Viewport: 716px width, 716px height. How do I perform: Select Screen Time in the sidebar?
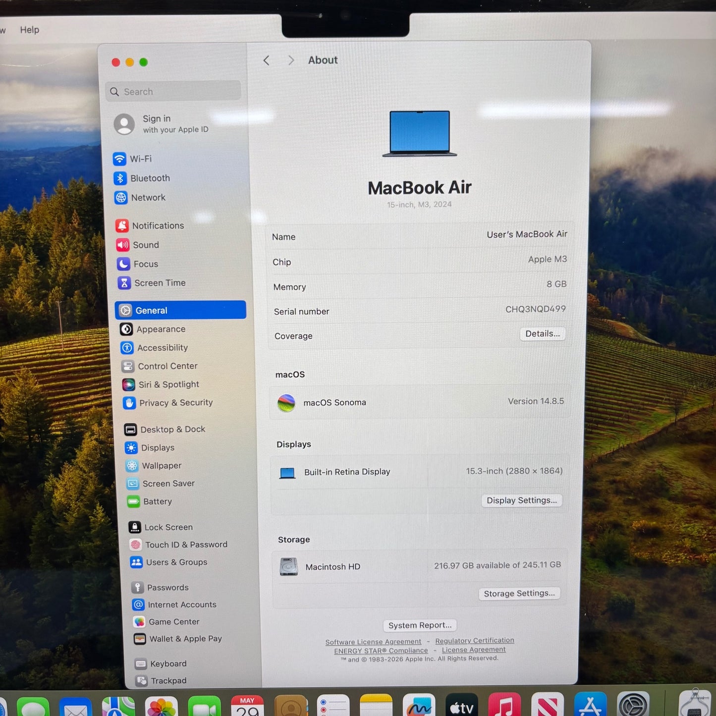[x=152, y=283]
